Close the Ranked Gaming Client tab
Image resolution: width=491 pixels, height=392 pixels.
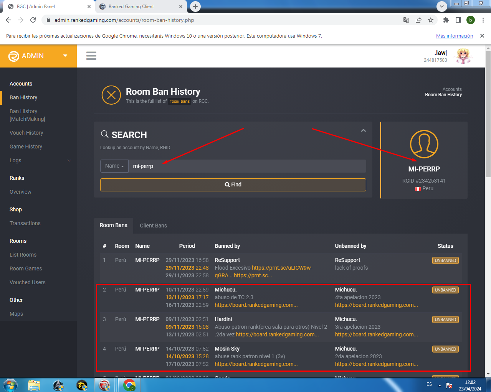coord(181,7)
